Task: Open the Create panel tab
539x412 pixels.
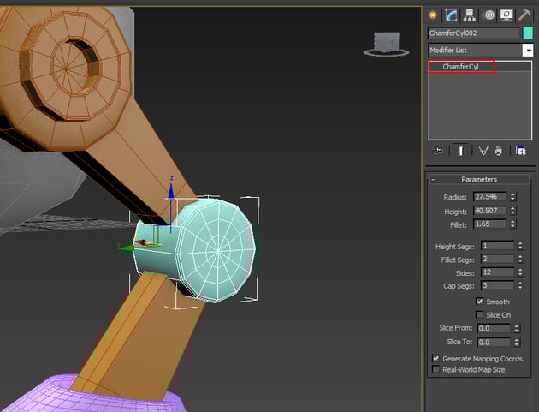Action: [433, 15]
